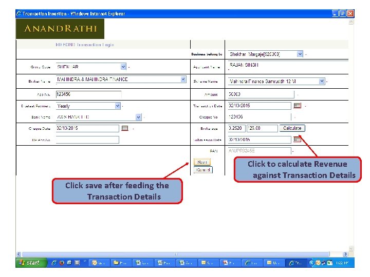The image size is (370, 277).
Task: Open the Business Belong To dropdown
Action: coord(300,54)
